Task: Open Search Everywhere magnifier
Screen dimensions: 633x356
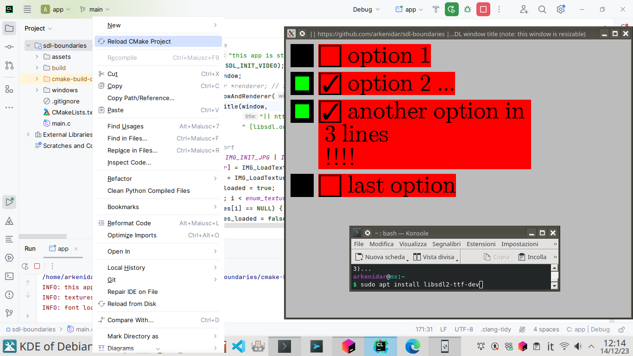Action: (542, 9)
